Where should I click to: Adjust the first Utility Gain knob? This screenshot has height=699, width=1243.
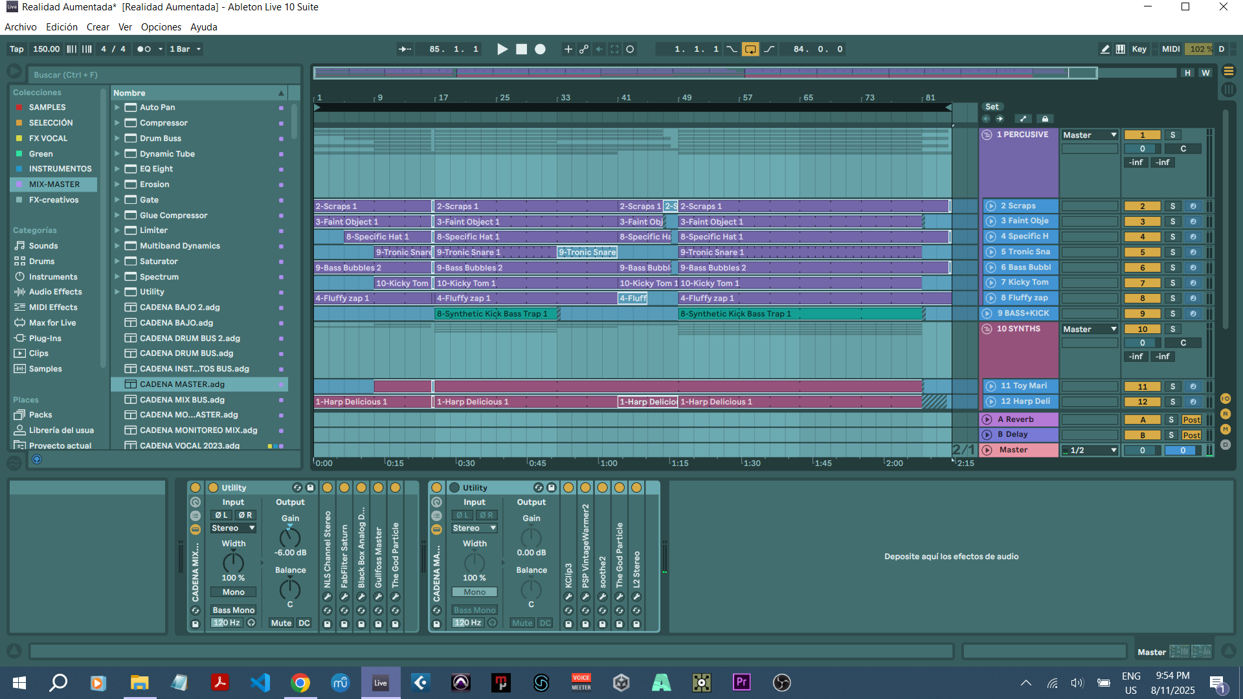click(289, 537)
